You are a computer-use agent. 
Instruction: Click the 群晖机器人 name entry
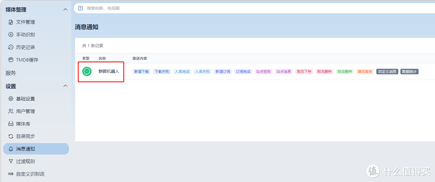(109, 72)
